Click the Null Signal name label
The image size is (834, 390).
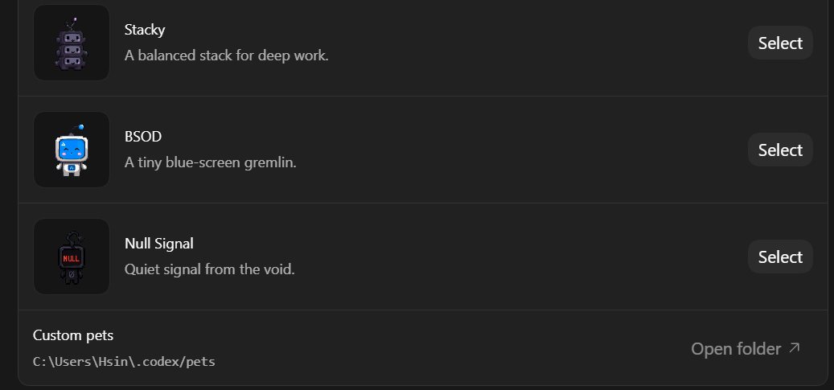click(x=159, y=243)
